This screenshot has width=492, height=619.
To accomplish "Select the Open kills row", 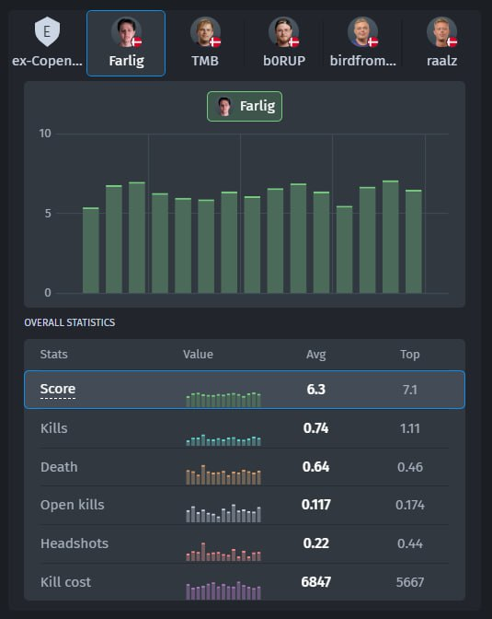I will pyautogui.click(x=245, y=505).
